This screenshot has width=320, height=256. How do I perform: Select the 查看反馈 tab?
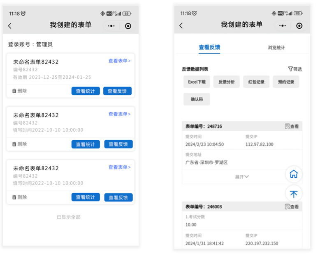(209, 48)
